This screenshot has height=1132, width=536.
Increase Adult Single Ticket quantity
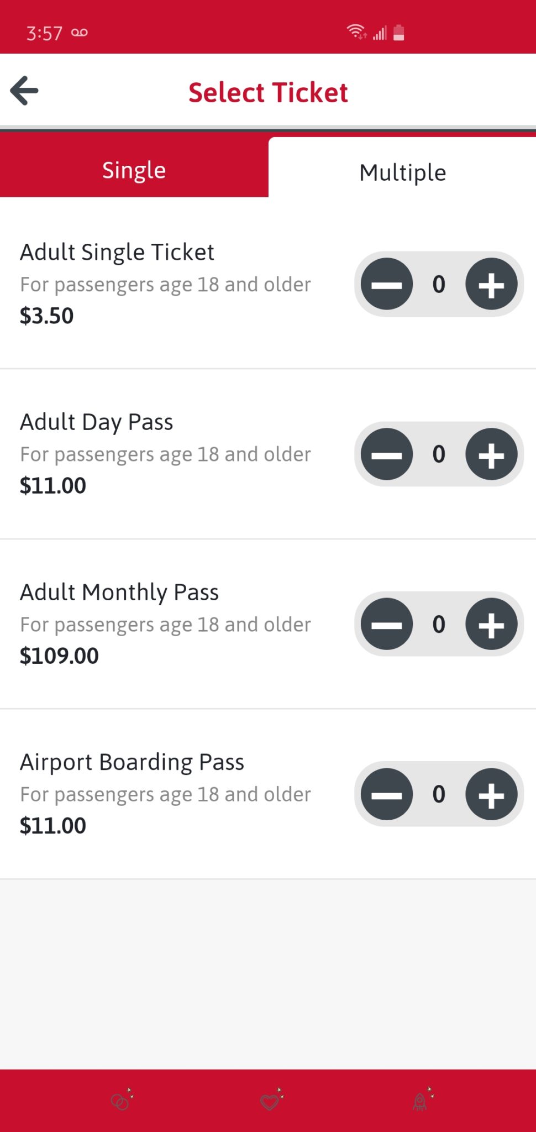tap(491, 284)
